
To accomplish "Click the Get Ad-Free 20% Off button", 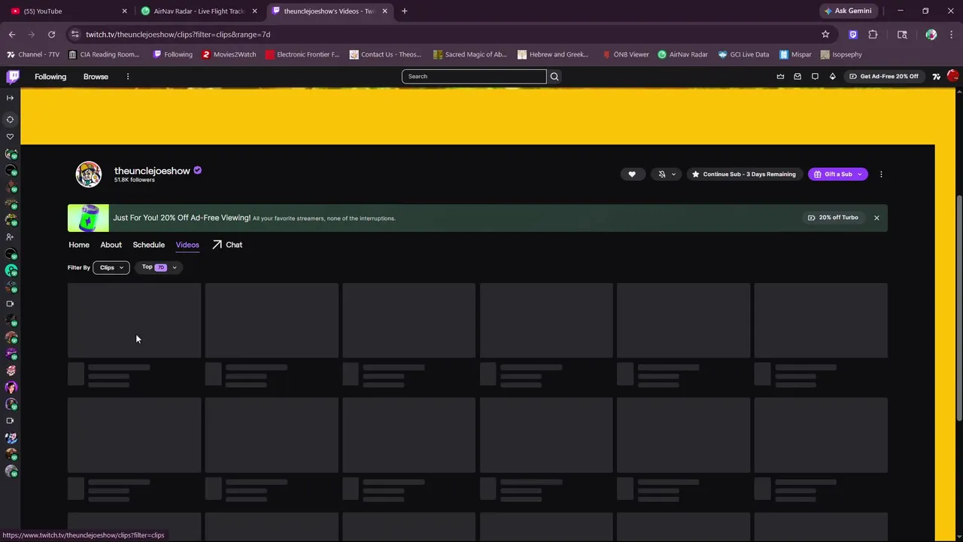I will 884,76.
